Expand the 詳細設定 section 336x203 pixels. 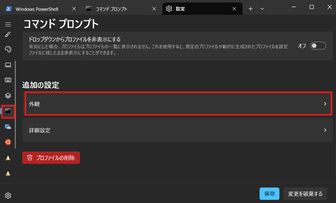point(178,130)
